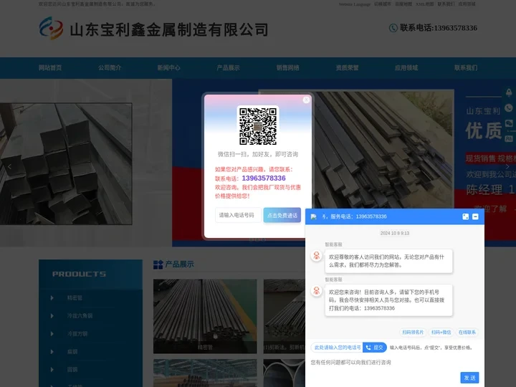Click the 扫码领名片 quick reply

413,333
